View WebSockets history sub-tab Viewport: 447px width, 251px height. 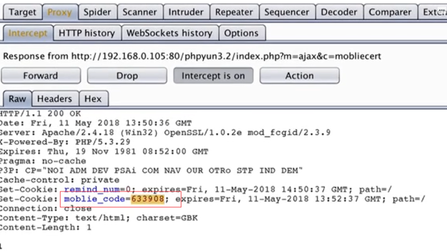tap(169, 33)
